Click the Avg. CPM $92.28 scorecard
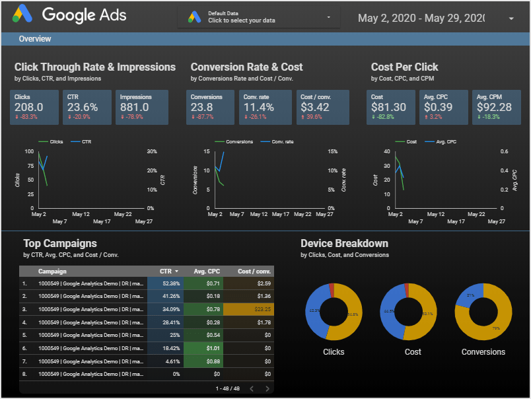The image size is (531, 399). pyautogui.click(x=497, y=107)
